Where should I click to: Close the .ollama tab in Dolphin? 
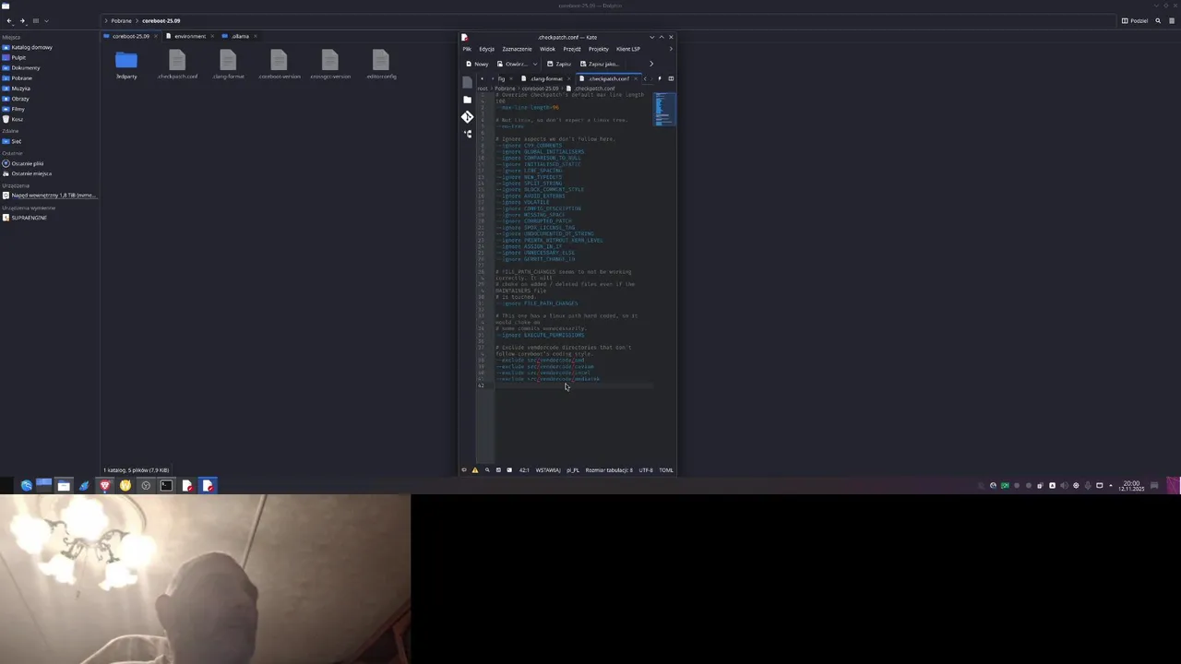[257, 36]
